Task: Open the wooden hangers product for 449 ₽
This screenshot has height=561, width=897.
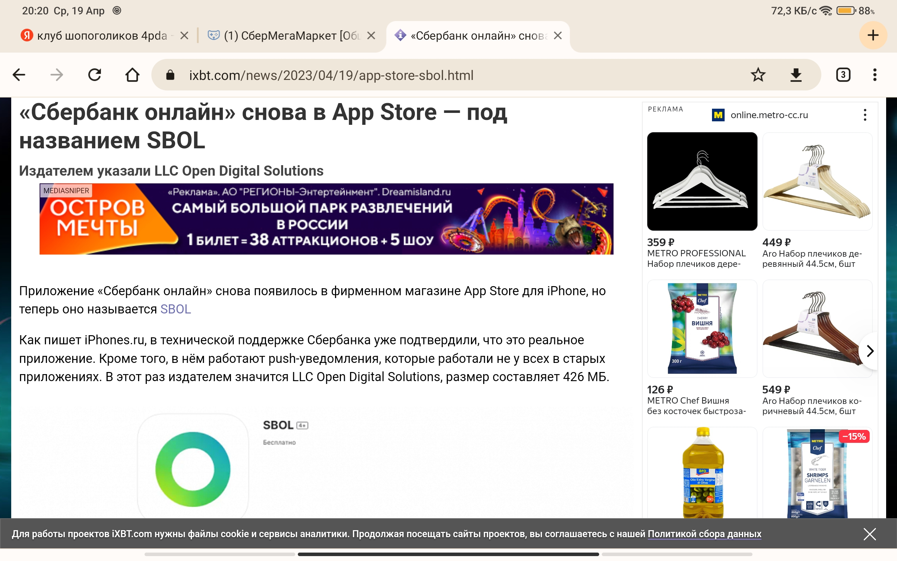Action: 817,181
